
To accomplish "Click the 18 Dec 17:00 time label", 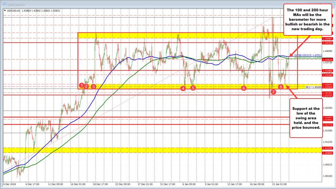I will pyautogui.click(x=100, y=184).
